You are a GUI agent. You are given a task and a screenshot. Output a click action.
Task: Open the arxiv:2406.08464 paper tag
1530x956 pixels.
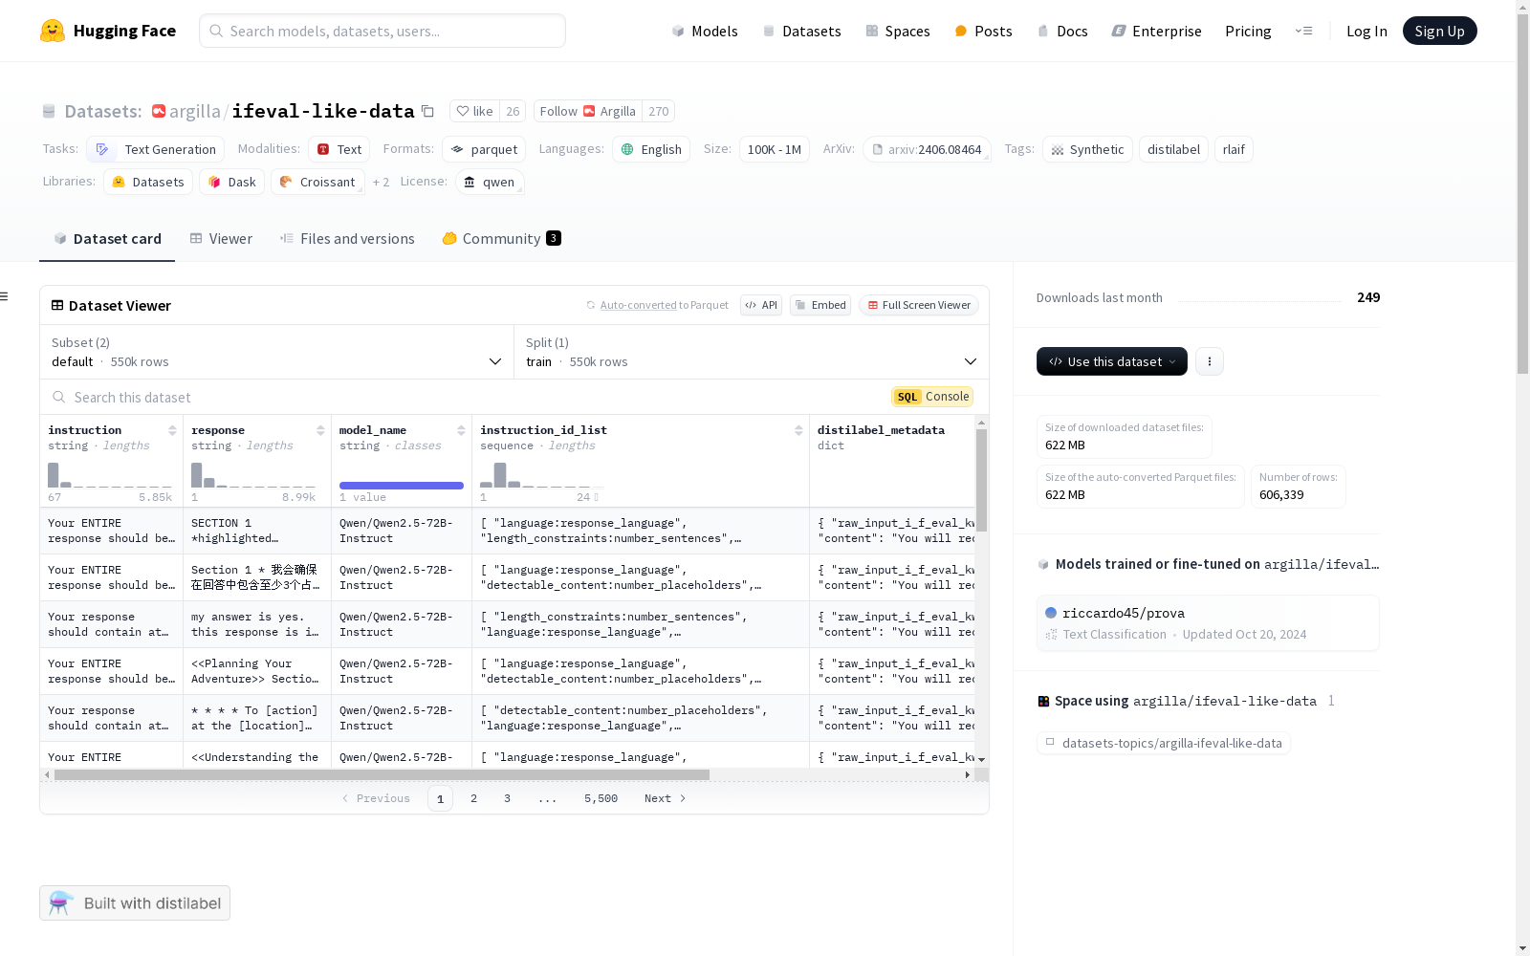tap(927, 149)
